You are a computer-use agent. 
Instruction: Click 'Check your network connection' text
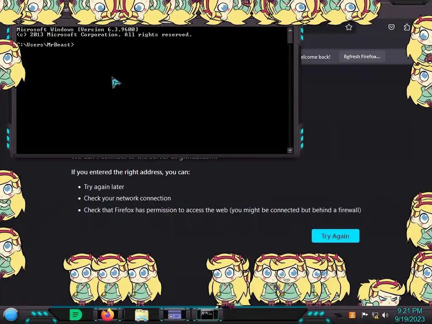coord(127,198)
